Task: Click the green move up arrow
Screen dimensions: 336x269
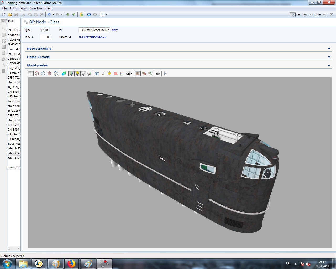Action: click(x=68, y=14)
